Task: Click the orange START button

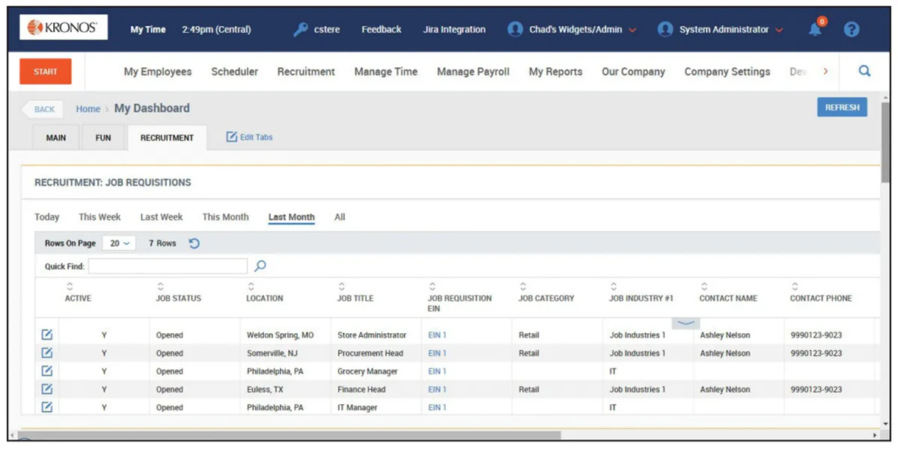Action: coord(45,72)
